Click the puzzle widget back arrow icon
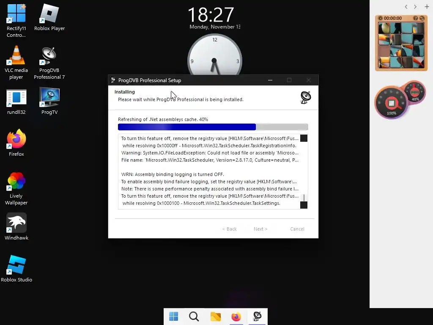The width and height of the screenshot is (433, 325). [380, 18]
